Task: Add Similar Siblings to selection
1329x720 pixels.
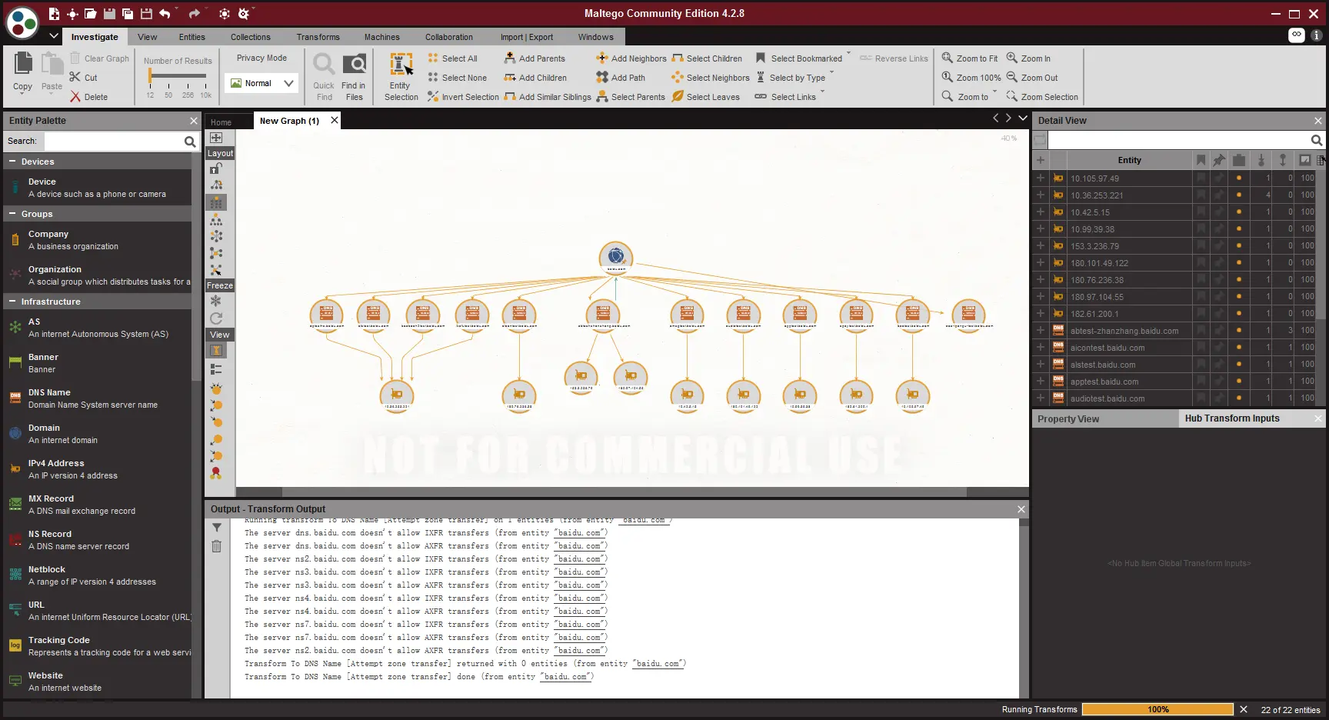Action: click(x=548, y=97)
